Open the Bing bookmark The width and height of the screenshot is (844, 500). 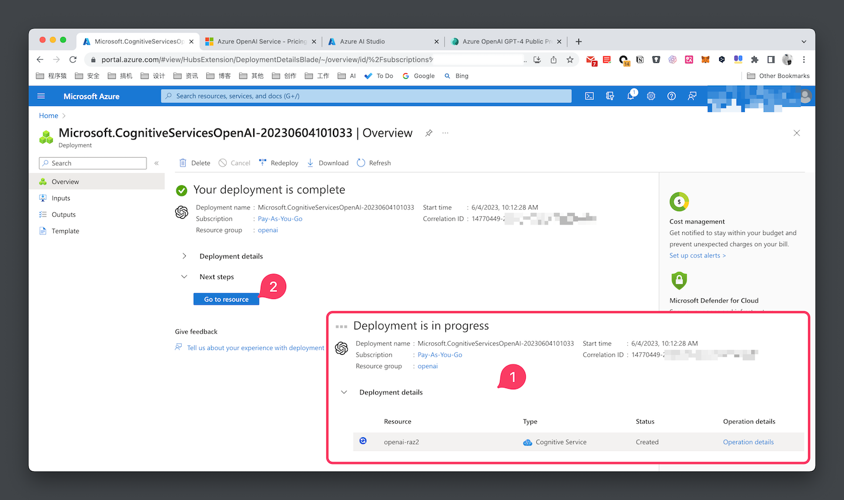click(456, 76)
